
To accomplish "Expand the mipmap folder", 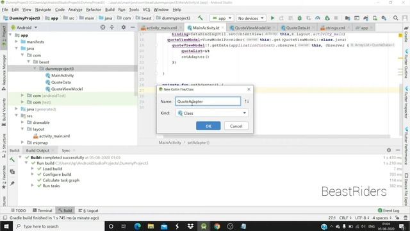I will pos(22,142).
